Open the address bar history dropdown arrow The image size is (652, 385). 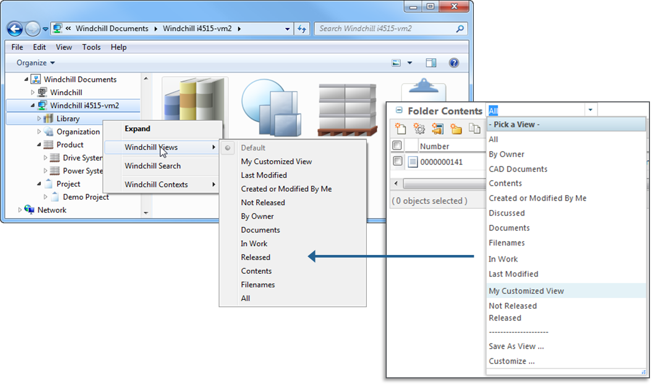tap(288, 29)
